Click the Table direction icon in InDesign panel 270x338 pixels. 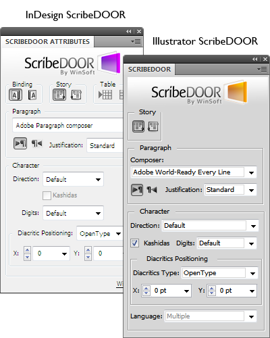tap(105, 95)
